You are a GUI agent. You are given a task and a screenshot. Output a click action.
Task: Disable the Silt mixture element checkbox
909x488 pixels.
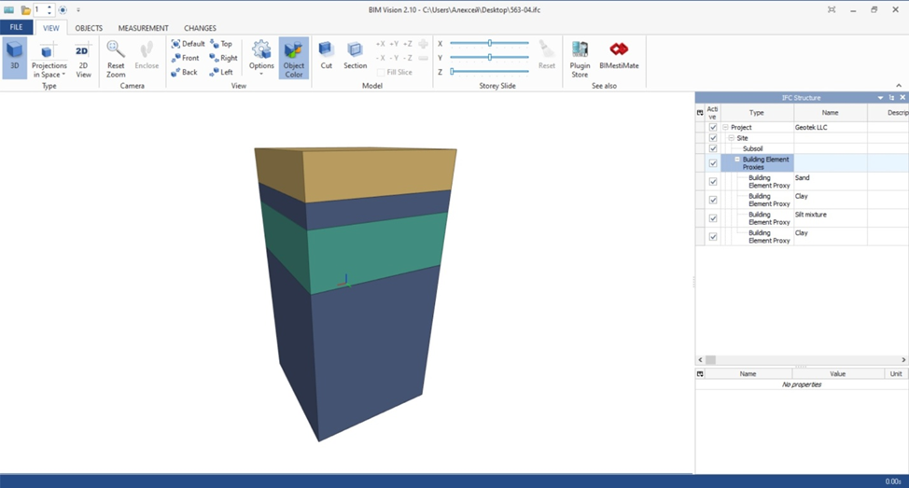click(x=713, y=218)
